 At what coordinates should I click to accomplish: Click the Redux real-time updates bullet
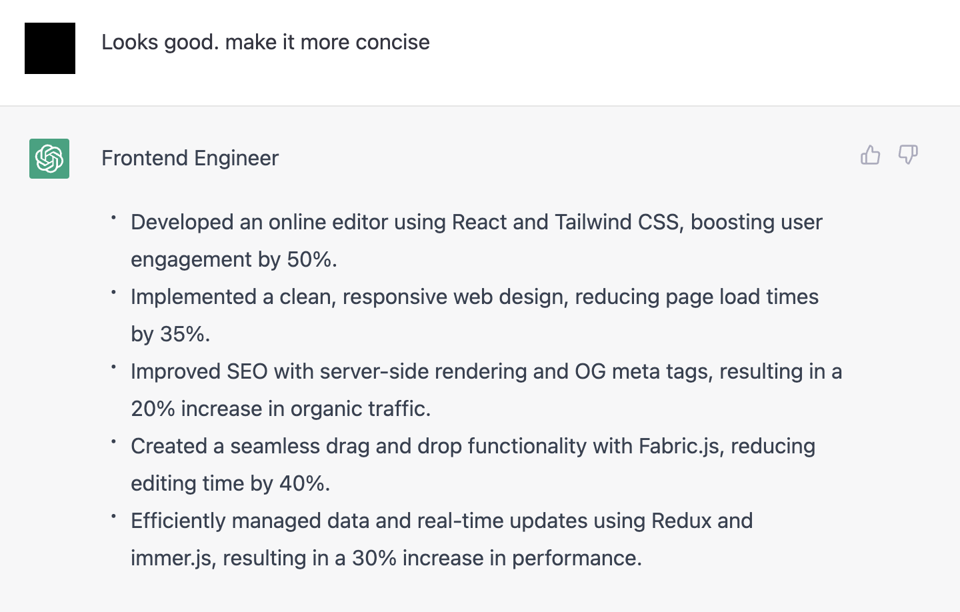pos(442,539)
